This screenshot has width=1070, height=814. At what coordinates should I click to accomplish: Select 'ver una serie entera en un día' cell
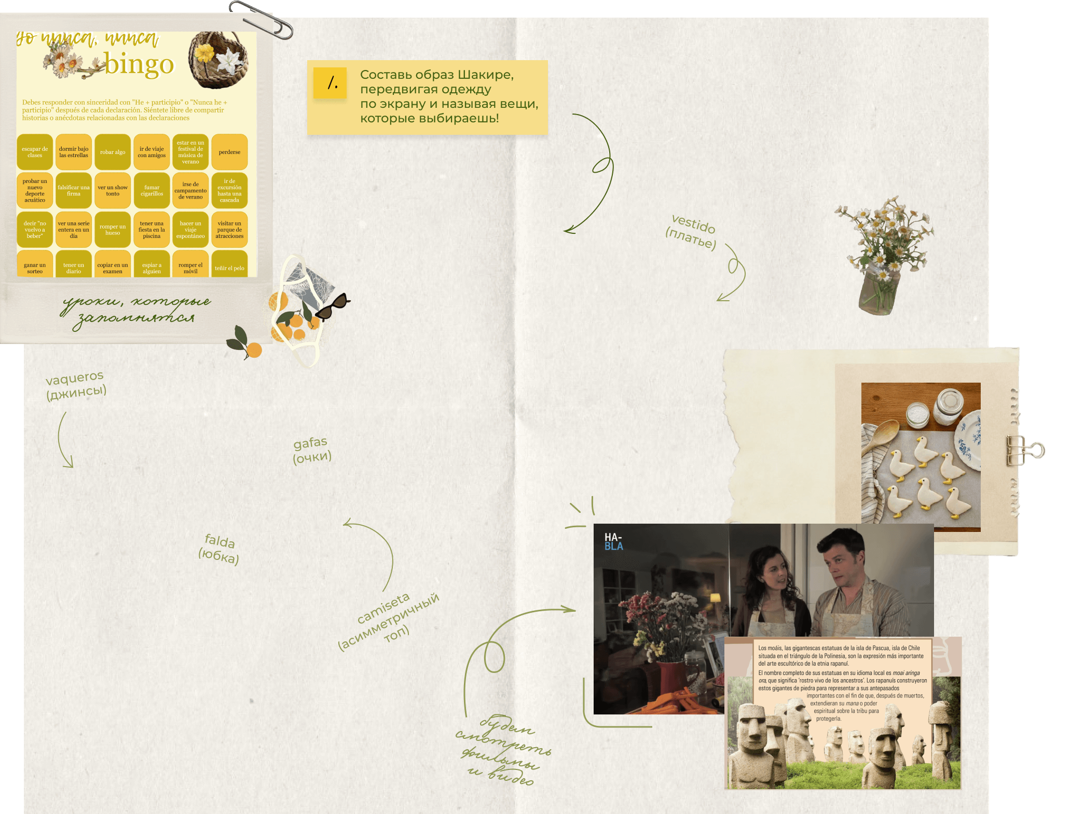click(74, 230)
